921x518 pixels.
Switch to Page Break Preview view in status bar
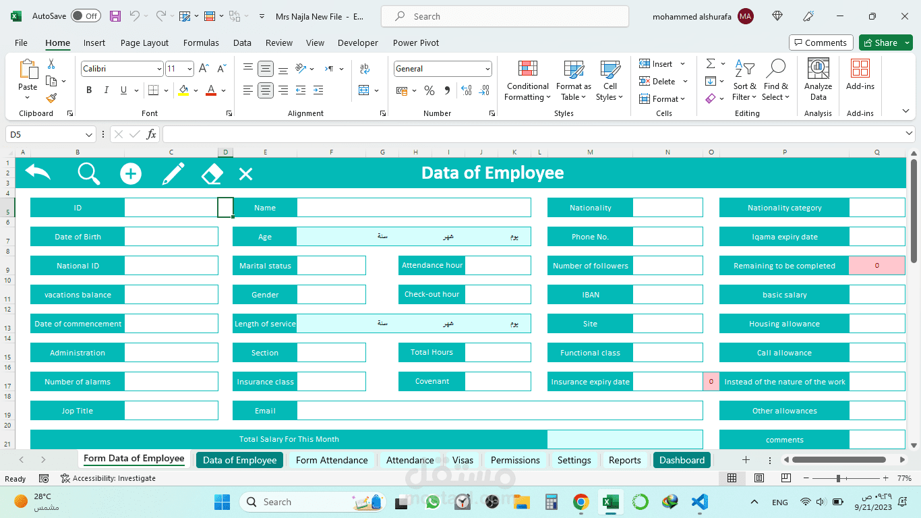(785, 478)
